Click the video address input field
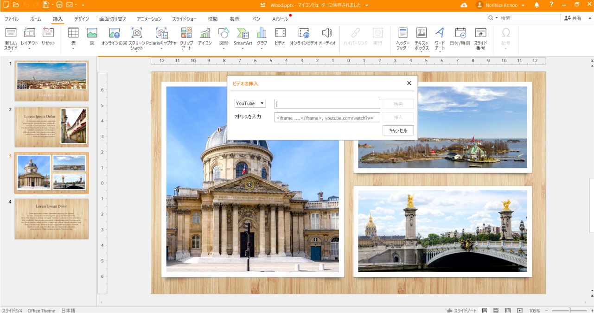Image resolution: width=594 pixels, height=313 pixels. pos(327,117)
